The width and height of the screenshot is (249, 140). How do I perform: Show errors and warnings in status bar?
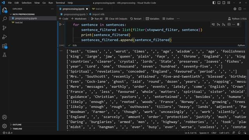tap(8, 133)
